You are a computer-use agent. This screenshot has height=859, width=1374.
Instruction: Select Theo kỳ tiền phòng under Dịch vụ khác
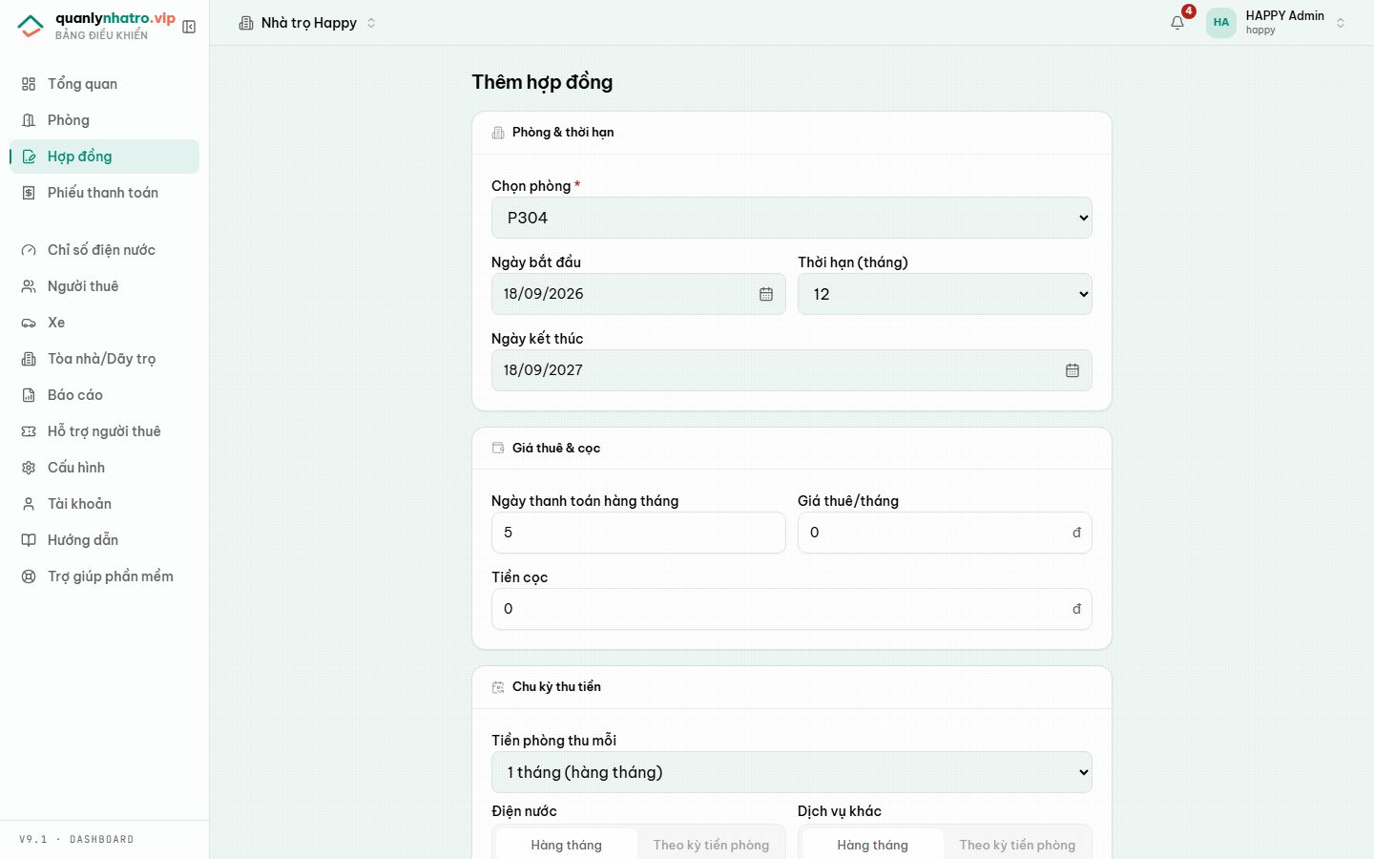[1017, 845]
